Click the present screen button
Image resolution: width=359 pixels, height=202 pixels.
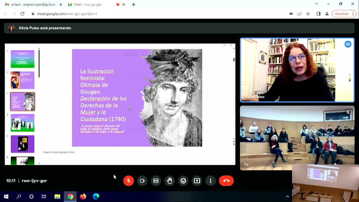pos(197,181)
